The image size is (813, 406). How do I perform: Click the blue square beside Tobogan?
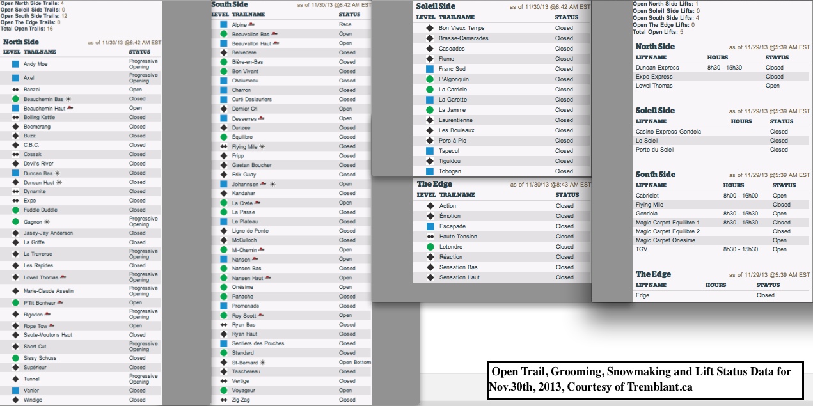pos(430,171)
